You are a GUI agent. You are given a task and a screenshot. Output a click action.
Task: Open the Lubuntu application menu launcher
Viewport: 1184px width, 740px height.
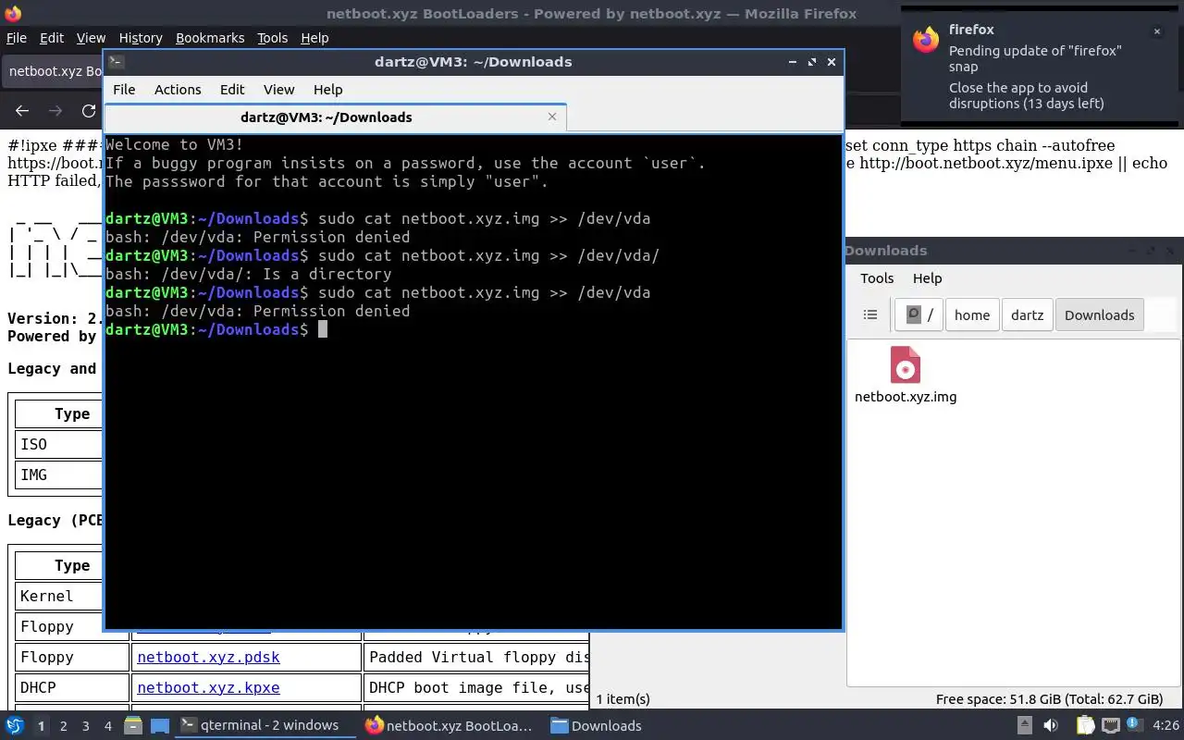coord(14,725)
